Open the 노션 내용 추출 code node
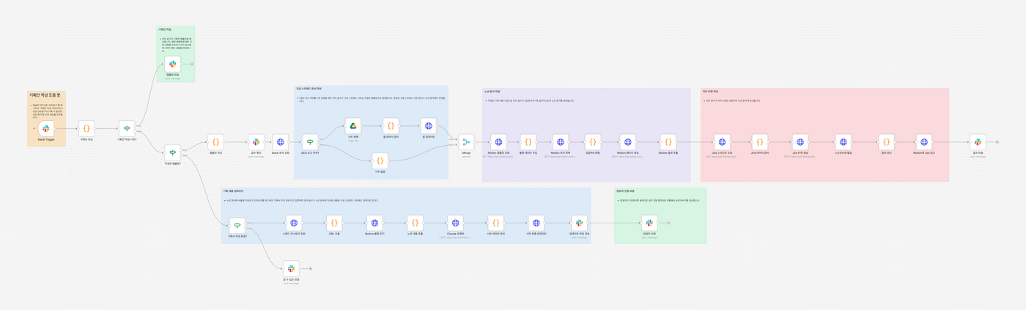The height and width of the screenshot is (310, 1026). tap(415, 222)
